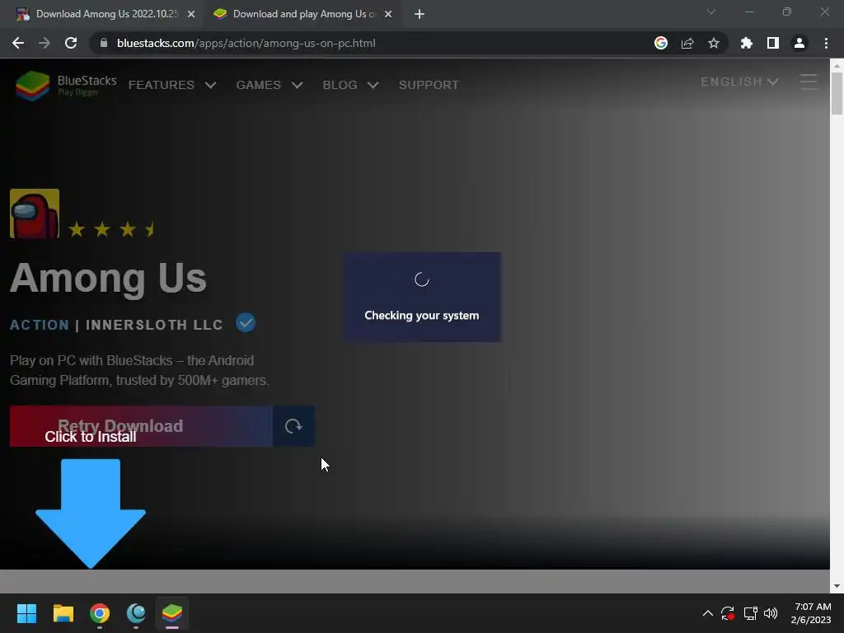This screenshot has width=844, height=633.
Task: Click the Checking your system message
Action: (421, 316)
